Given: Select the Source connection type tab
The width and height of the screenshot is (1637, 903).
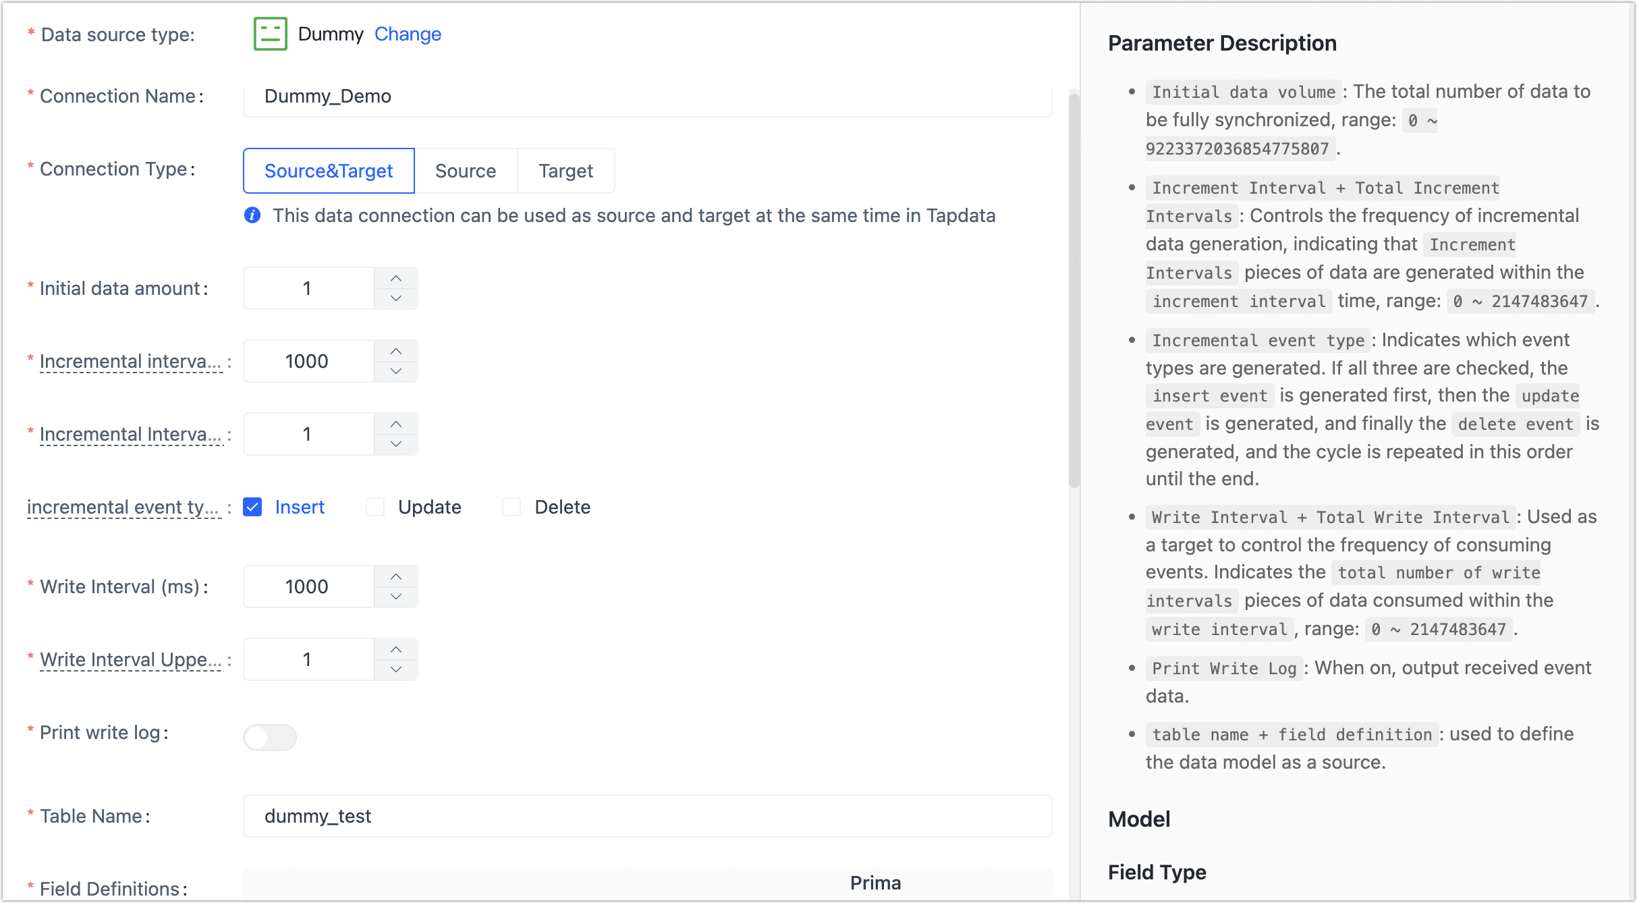Looking at the screenshot, I should tap(466, 171).
